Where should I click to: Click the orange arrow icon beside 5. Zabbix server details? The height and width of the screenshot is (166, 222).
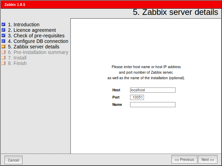(x=3, y=47)
